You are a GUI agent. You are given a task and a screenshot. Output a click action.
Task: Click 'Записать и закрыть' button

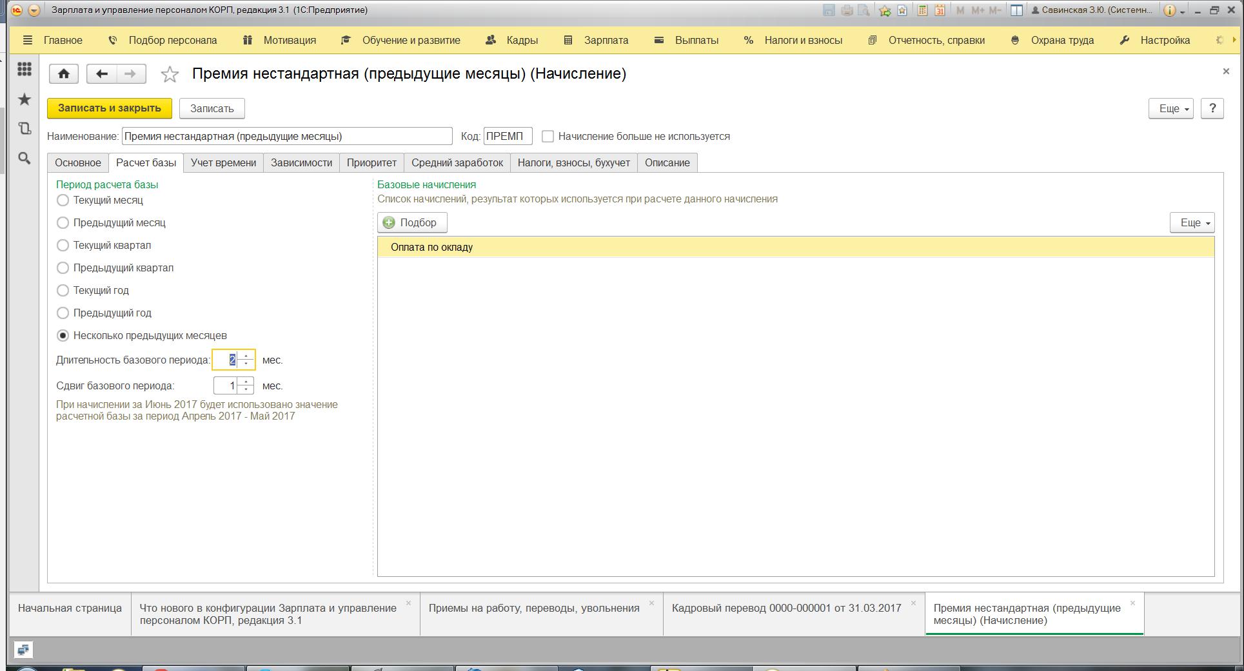point(110,108)
